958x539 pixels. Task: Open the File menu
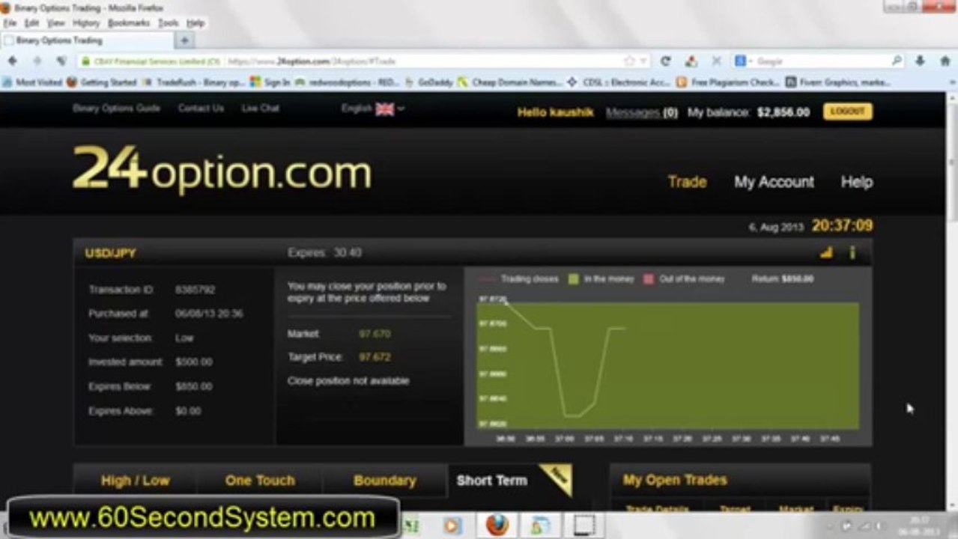[x=10, y=23]
